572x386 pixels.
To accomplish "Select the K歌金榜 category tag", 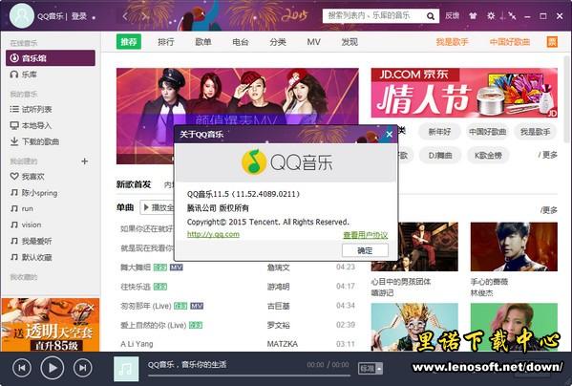I will coord(488,156).
